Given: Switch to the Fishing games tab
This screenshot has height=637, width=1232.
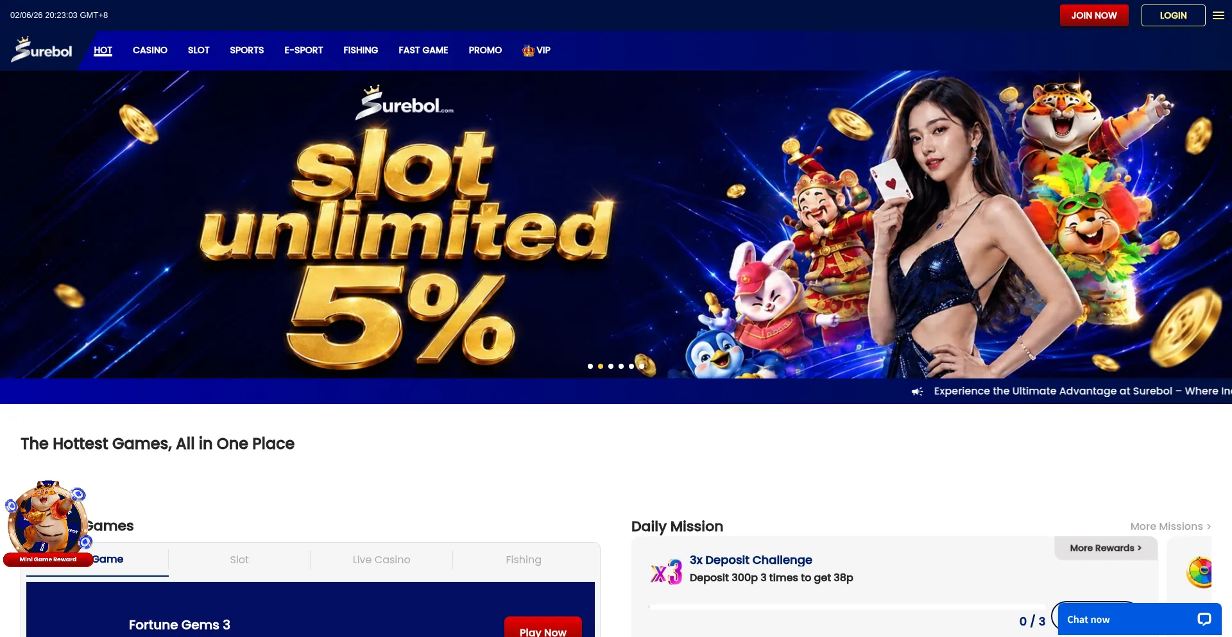Looking at the screenshot, I should [x=524, y=559].
